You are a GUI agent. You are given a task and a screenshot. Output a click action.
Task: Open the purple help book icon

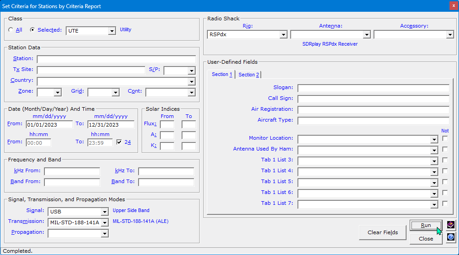pyautogui.click(x=450, y=225)
